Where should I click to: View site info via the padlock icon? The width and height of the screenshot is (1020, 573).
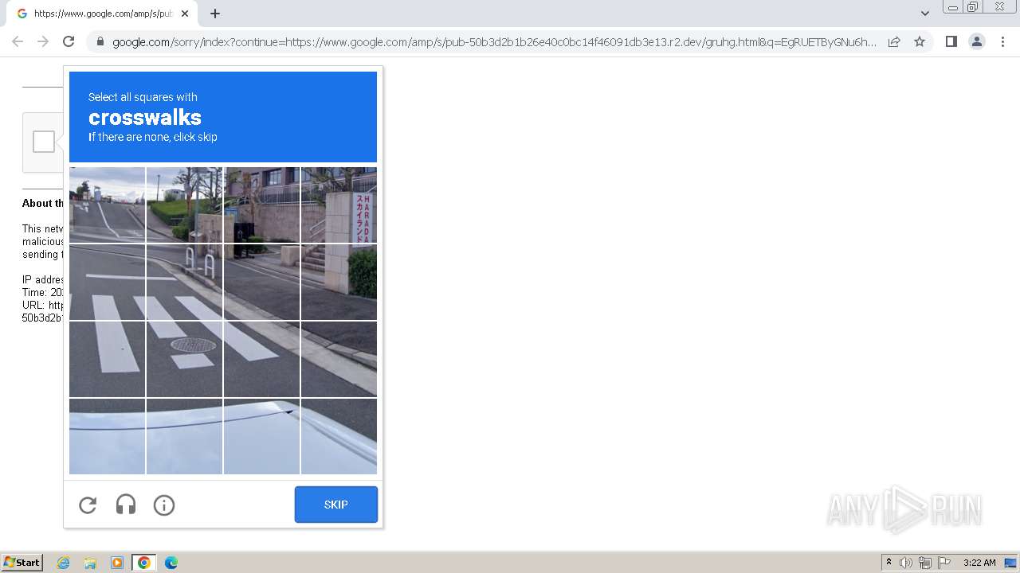[x=100, y=41]
